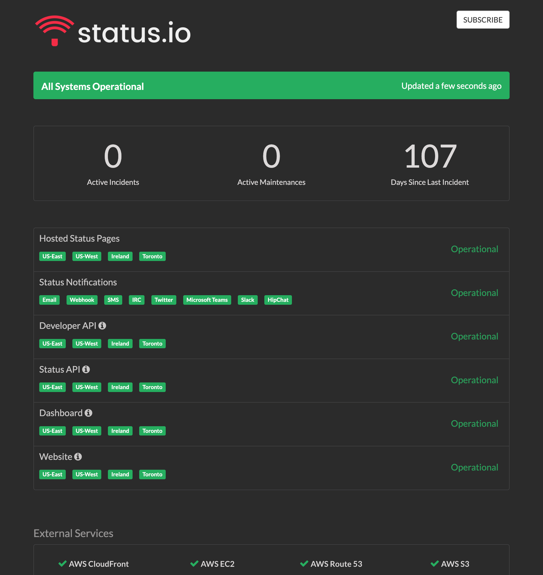
Task: Click the All Systems Operational banner
Action: tap(271, 85)
